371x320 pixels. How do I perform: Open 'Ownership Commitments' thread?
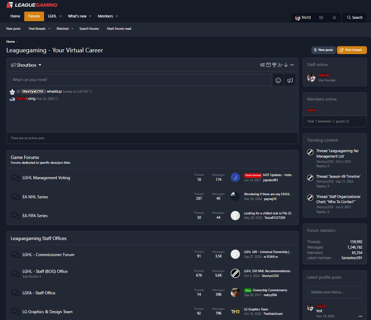270,290
